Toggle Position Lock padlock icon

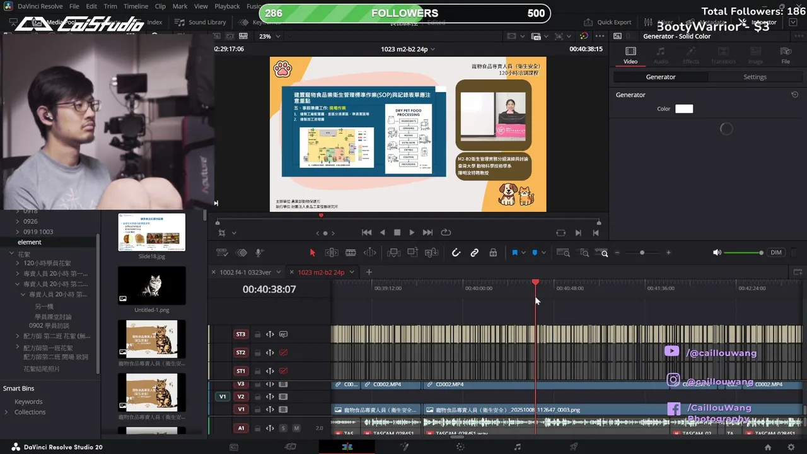[493, 253]
